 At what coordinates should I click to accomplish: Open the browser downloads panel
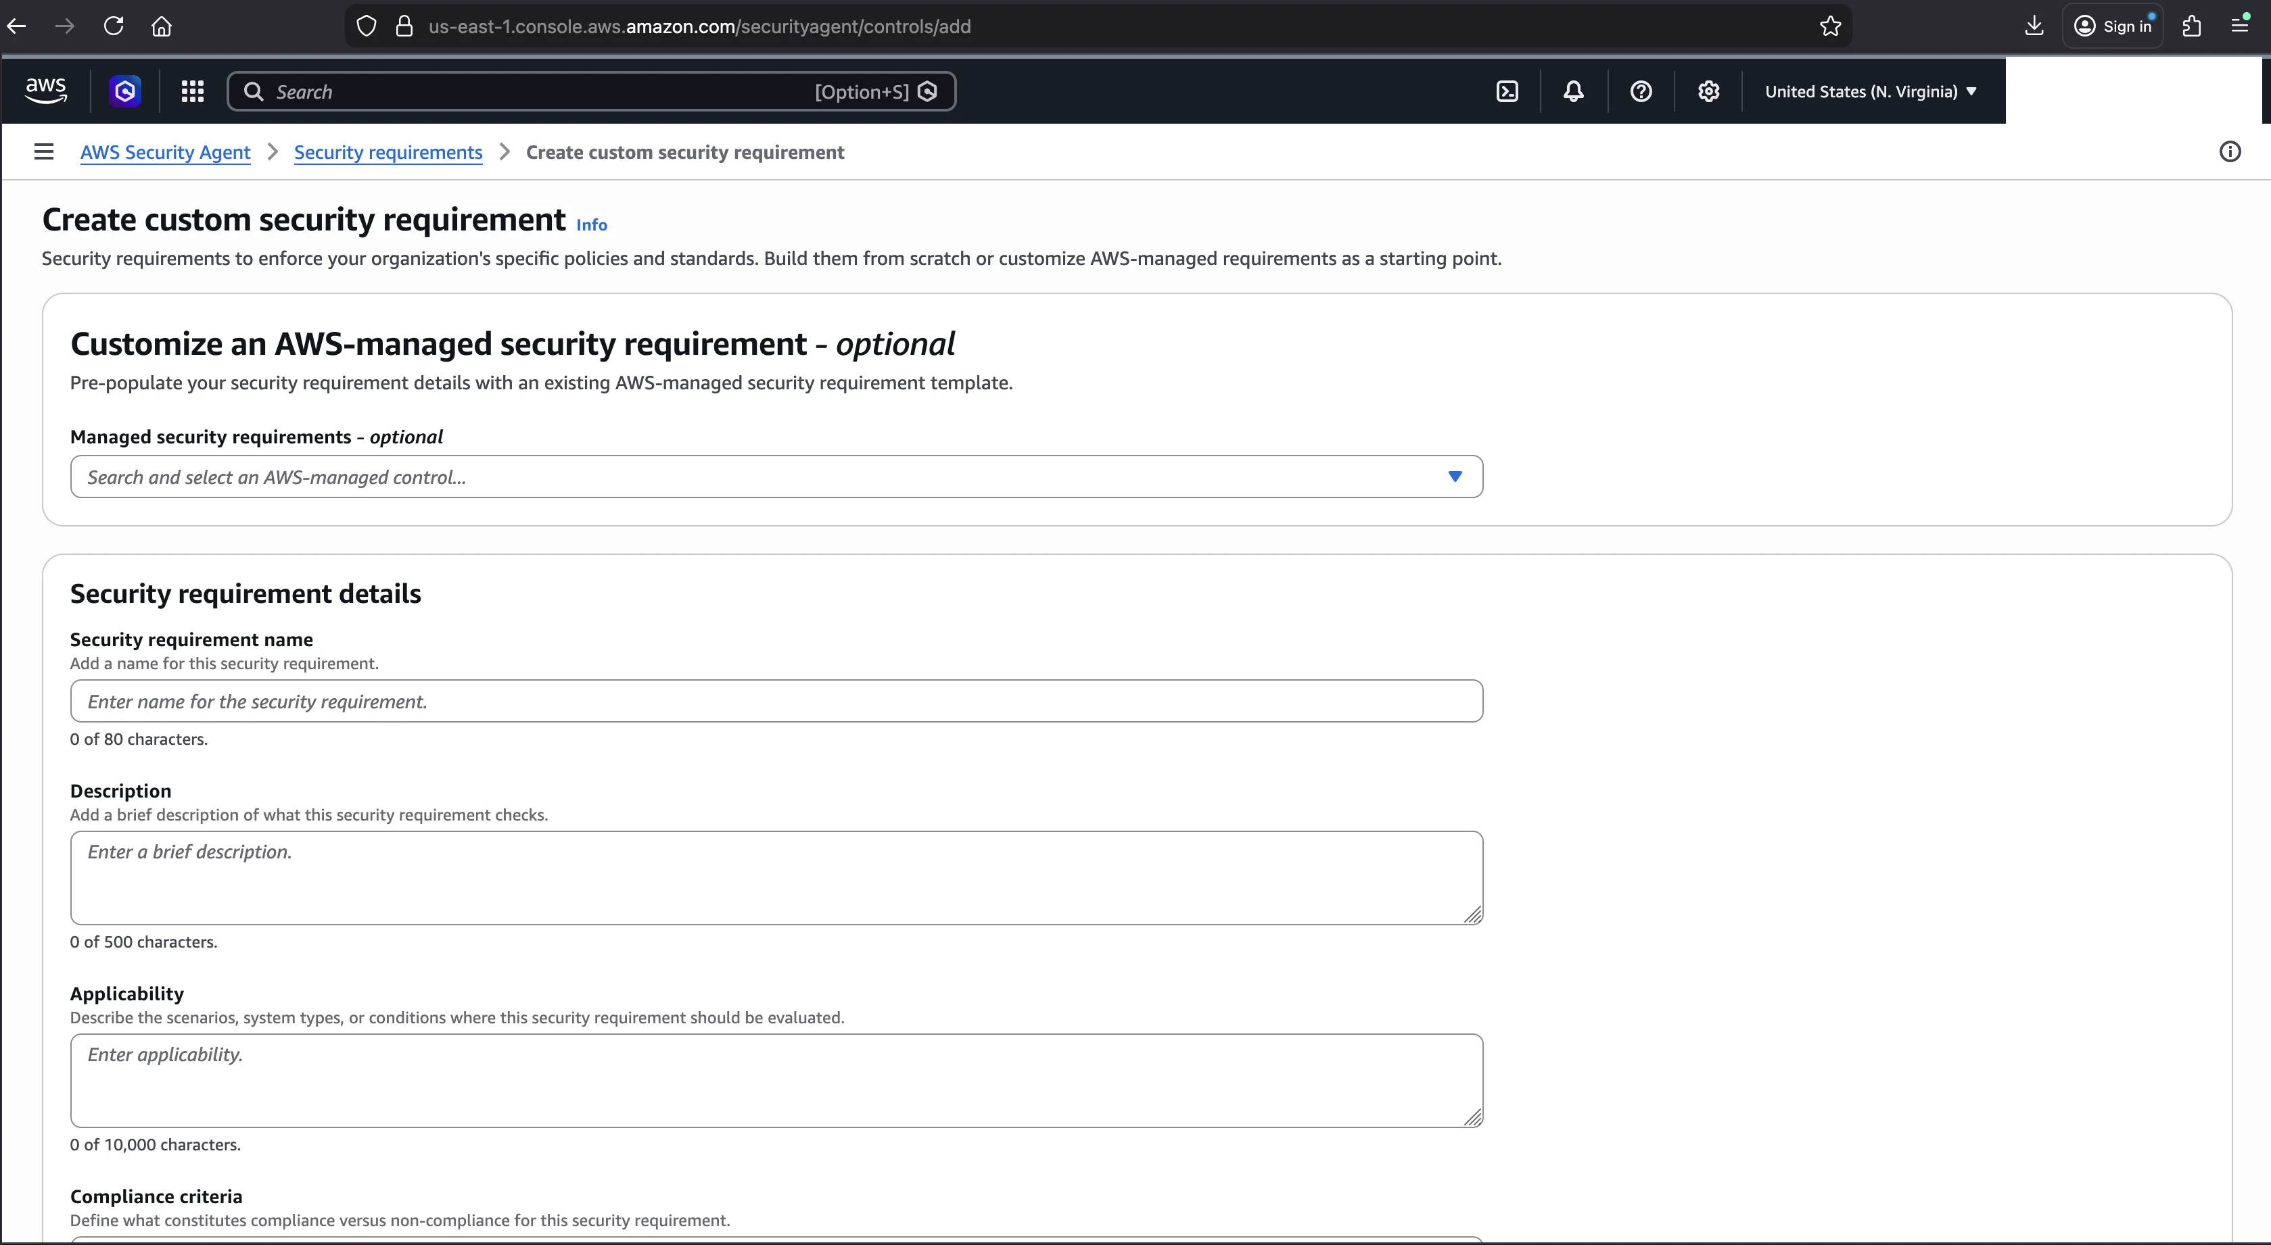(2034, 26)
